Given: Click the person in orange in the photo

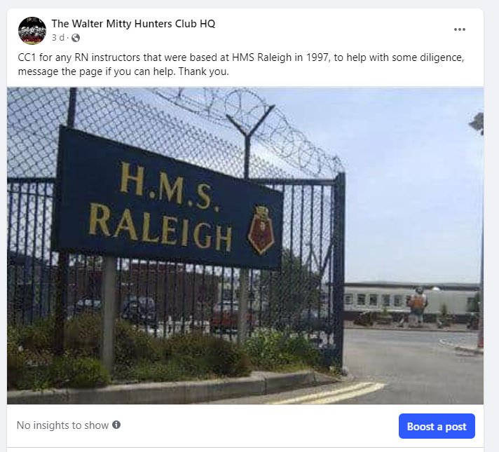Looking at the screenshot, I should click(418, 306).
